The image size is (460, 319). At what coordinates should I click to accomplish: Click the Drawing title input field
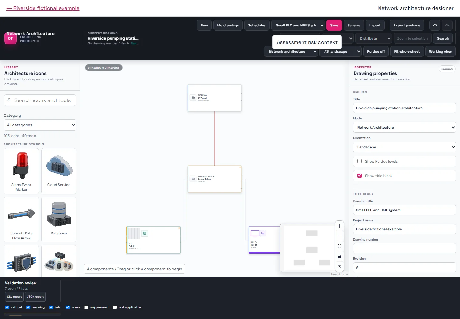tap(404, 210)
